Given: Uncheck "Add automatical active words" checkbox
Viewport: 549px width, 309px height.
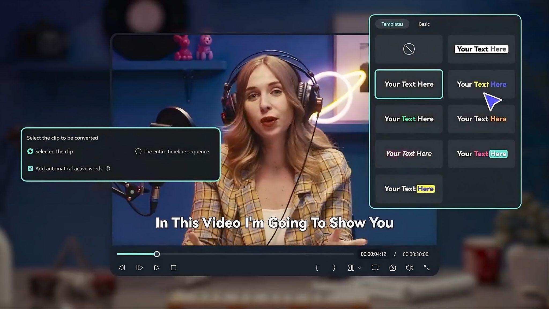Looking at the screenshot, I should [30, 169].
